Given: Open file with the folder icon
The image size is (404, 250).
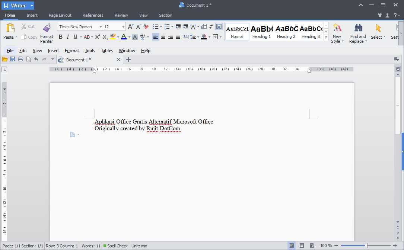Looking at the screenshot, I should (x=4, y=60).
